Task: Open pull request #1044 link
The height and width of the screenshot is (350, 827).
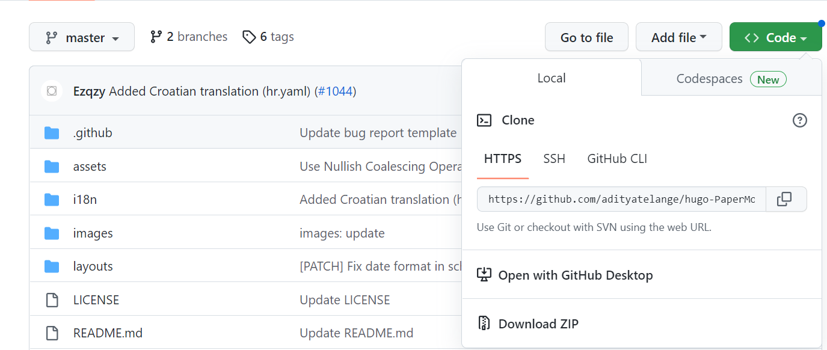Action: (336, 91)
